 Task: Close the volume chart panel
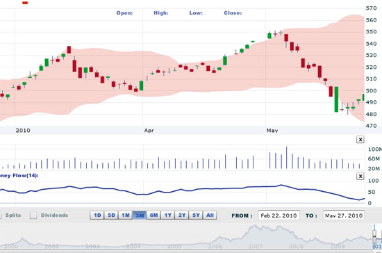point(360,140)
